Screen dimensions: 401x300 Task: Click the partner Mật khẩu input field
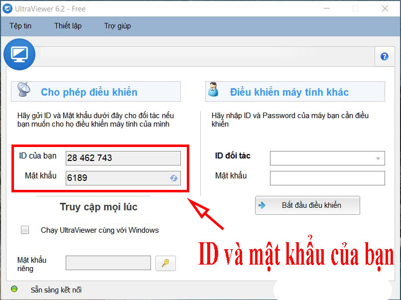click(x=327, y=178)
